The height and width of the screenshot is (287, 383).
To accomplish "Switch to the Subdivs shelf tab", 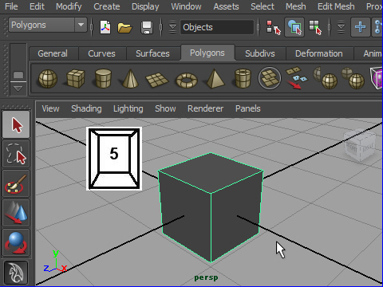I will [260, 53].
